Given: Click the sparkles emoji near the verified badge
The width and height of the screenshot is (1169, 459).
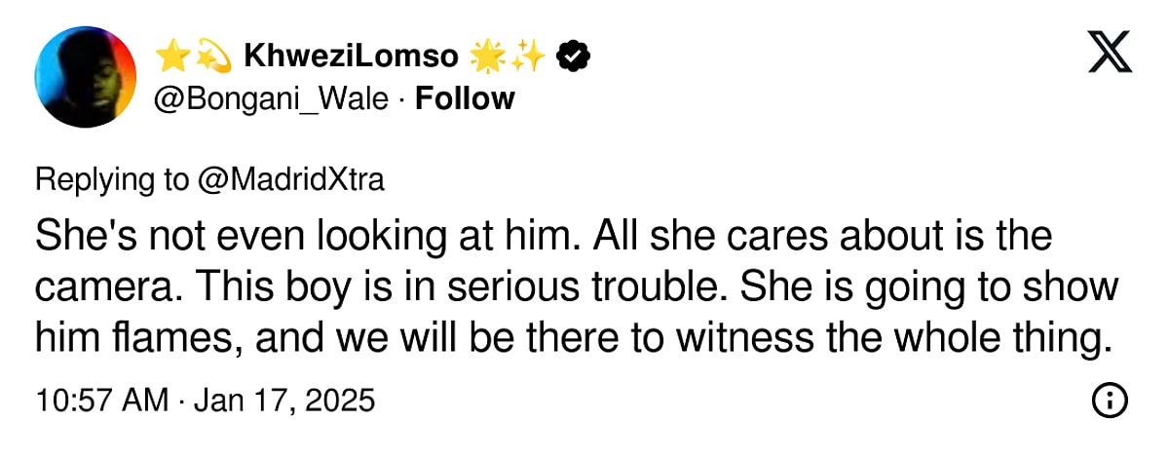Looking at the screenshot, I should (527, 57).
